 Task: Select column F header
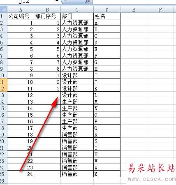pos(160,9)
